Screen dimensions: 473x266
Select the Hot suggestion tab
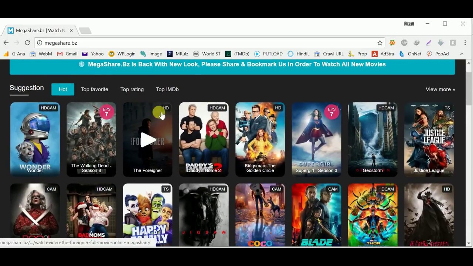click(x=63, y=89)
